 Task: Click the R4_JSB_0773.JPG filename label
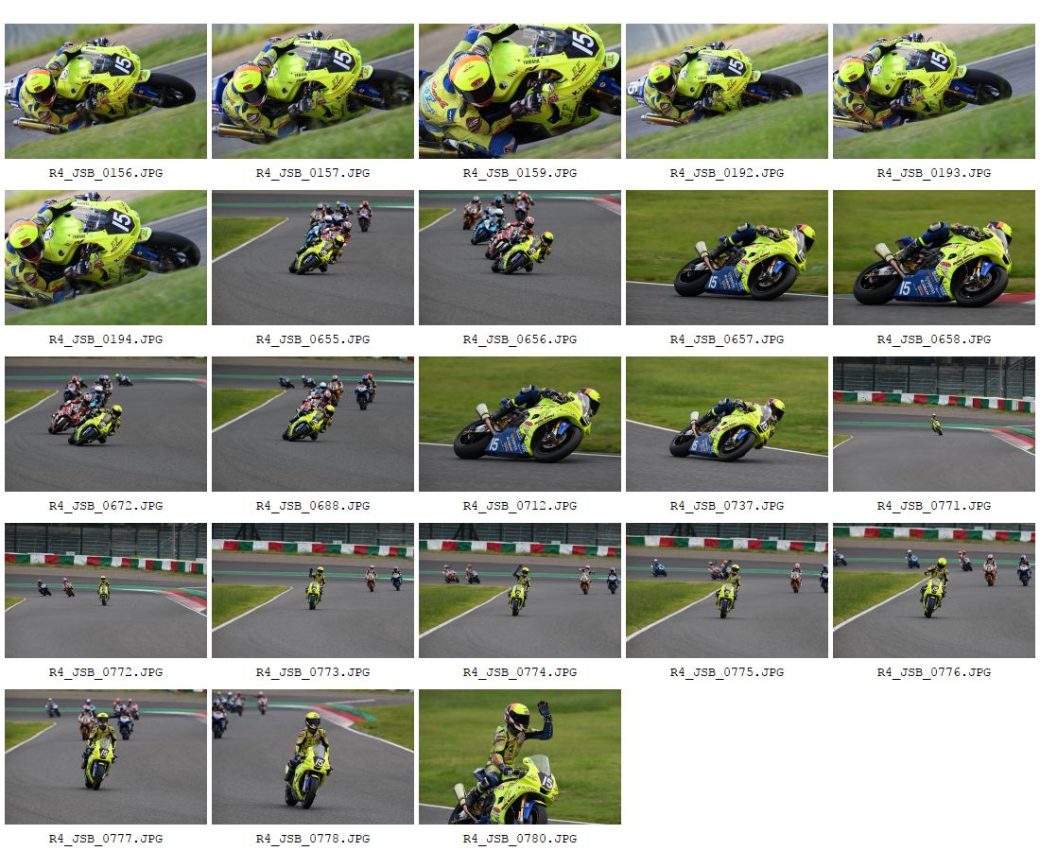pyautogui.click(x=313, y=672)
